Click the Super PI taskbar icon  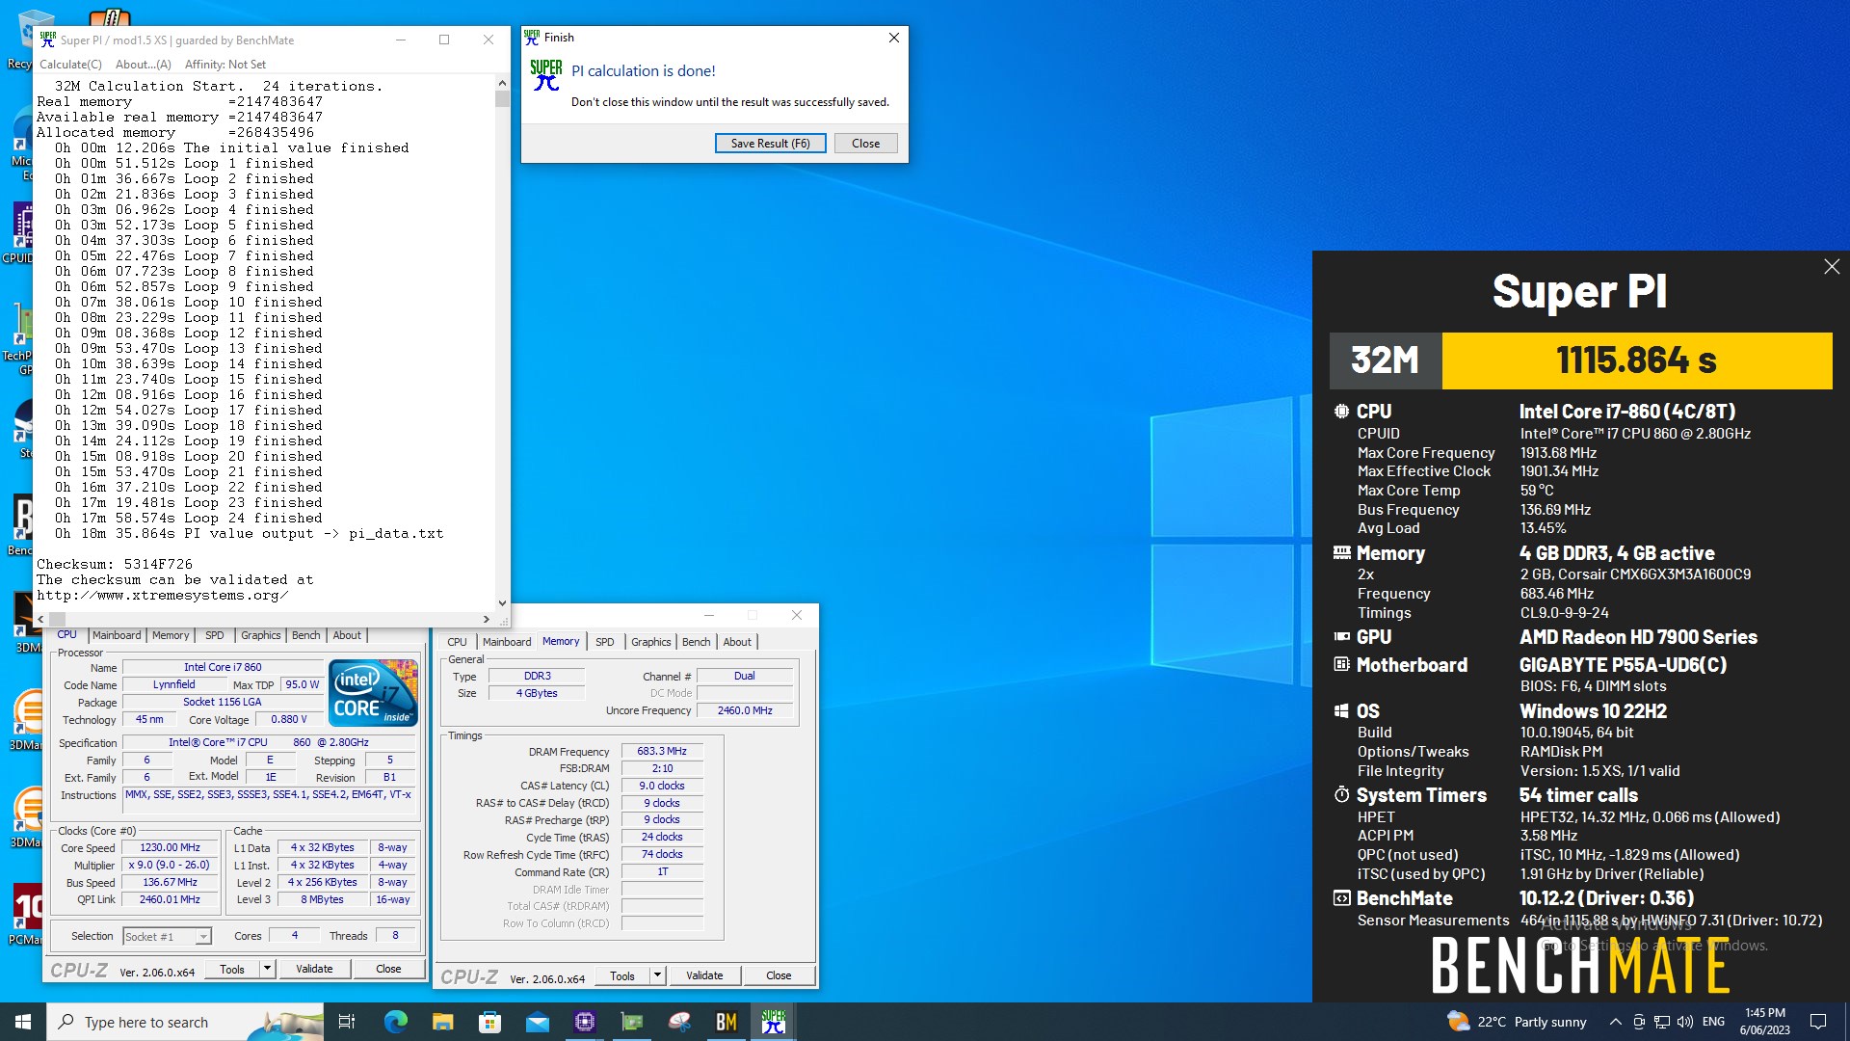click(x=773, y=1022)
